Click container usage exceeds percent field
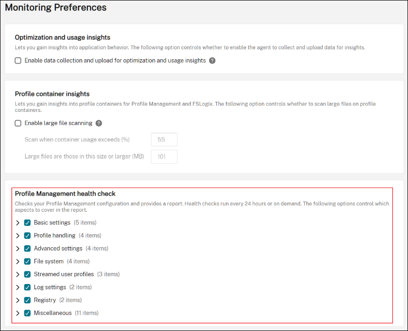The height and width of the screenshot is (331, 408). (164, 140)
